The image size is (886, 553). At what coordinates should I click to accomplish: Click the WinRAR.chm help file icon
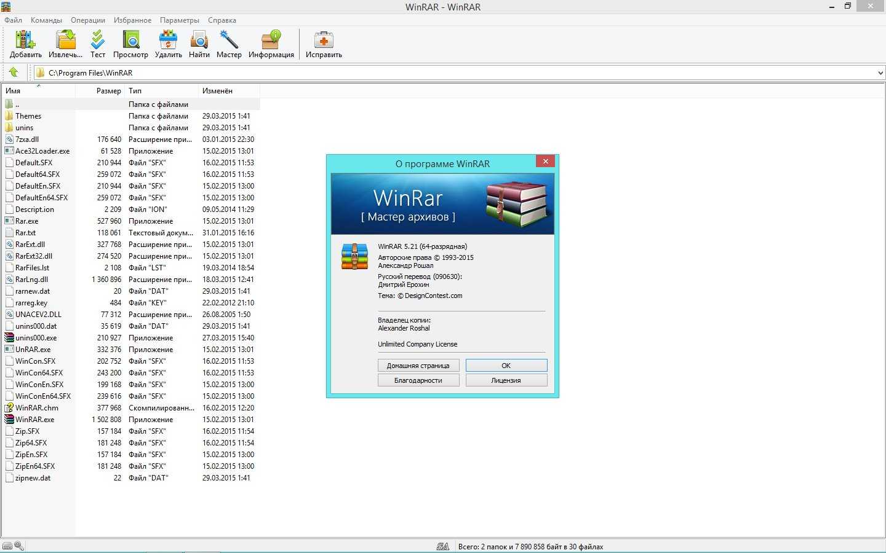click(x=9, y=407)
